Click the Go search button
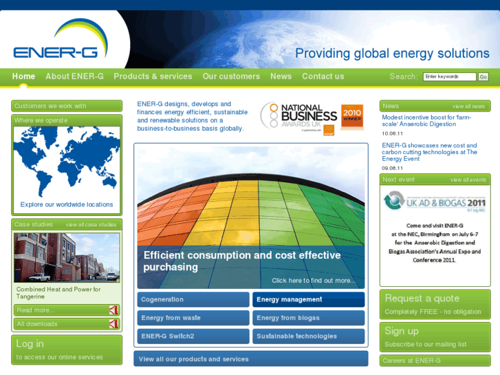The image size is (500, 375). pyautogui.click(x=483, y=76)
